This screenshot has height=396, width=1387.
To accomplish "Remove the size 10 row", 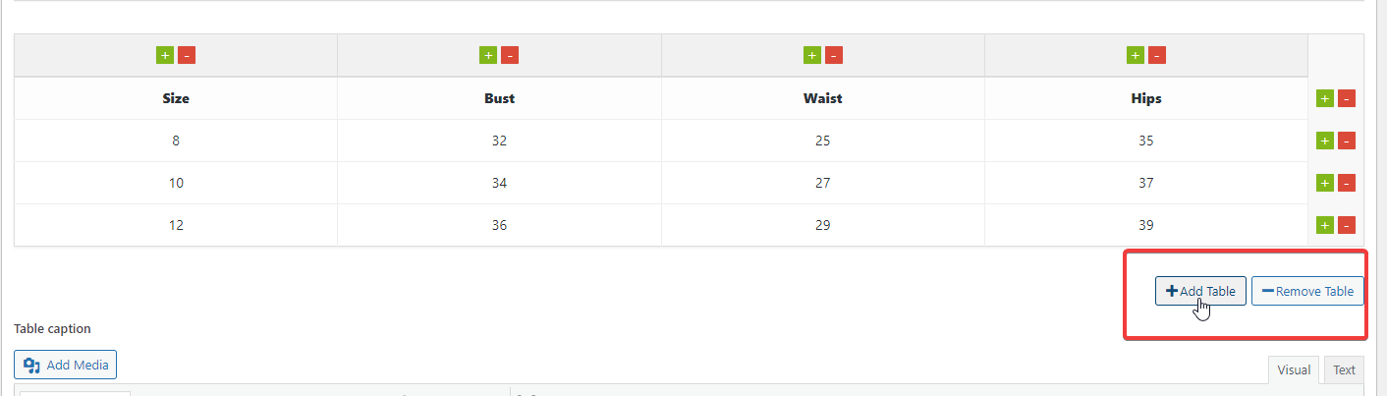I will 1347,183.
